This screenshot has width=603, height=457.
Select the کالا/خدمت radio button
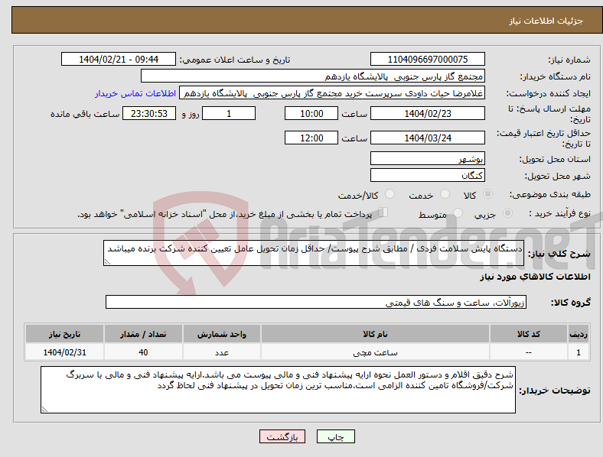390,194
